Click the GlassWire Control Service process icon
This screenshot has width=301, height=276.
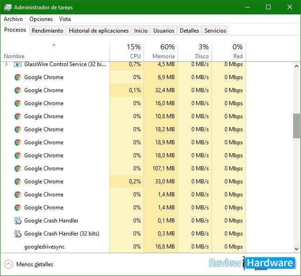pos(18,64)
